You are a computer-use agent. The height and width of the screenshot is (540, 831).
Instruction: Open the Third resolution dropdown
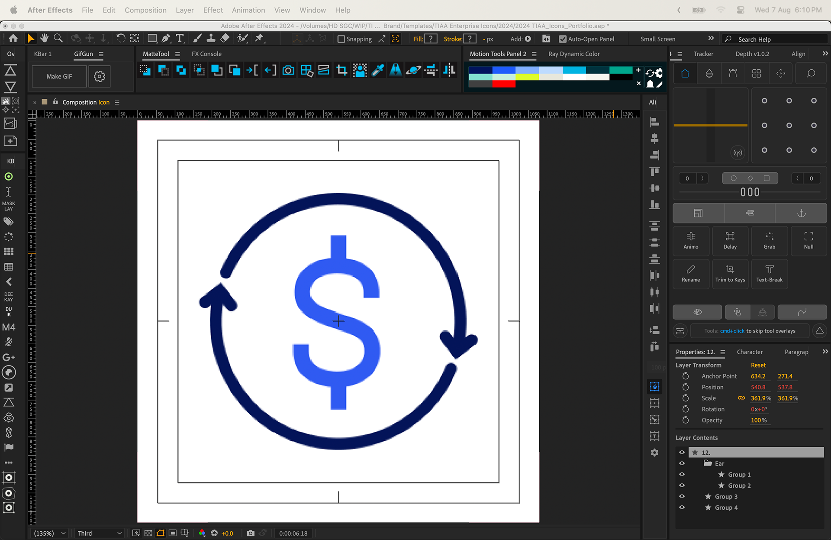pyautogui.click(x=100, y=534)
